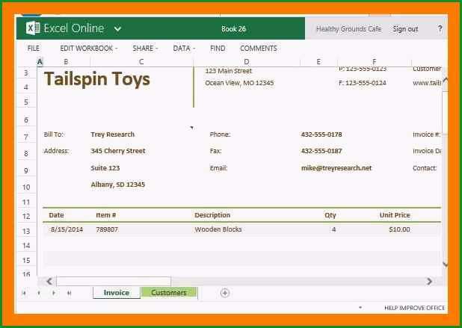This screenshot has width=462, height=328.
Task: Select column D header
Action: click(247, 62)
